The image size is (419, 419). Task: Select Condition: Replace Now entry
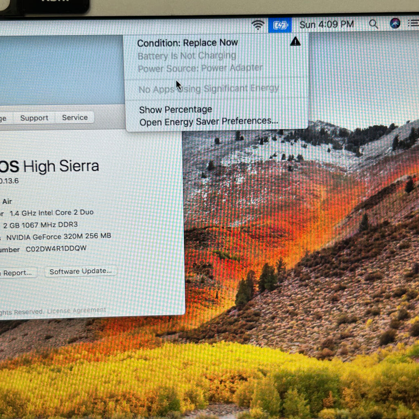point(187,43)
